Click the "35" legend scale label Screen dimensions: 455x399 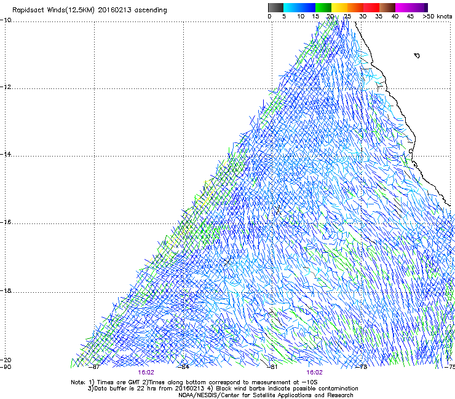pyautogui.click(x=378, y=17)
